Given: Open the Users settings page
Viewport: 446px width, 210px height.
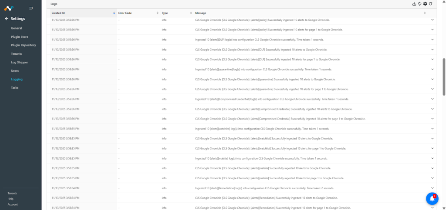Looking at the screenshot, I should tap(15, 71).
